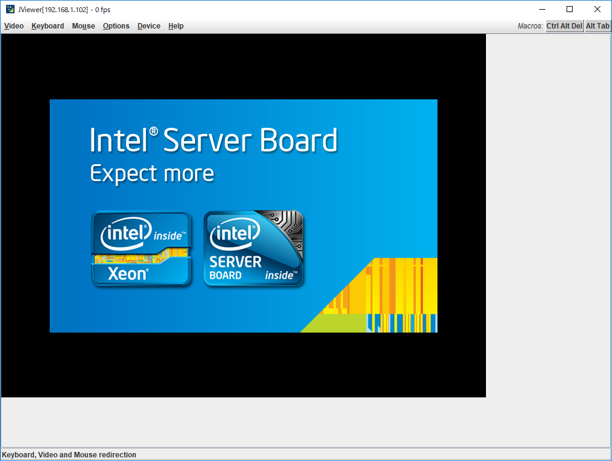Maximize the JViewer window
The height and width of the screenshot is (461, 612).
point(570,9)
